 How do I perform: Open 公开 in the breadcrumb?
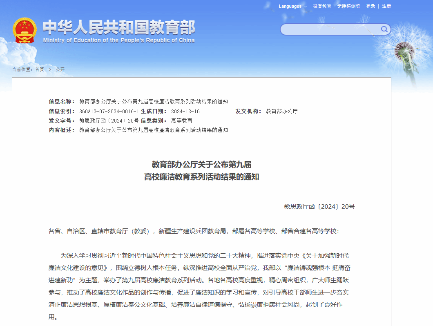(60, 69)
